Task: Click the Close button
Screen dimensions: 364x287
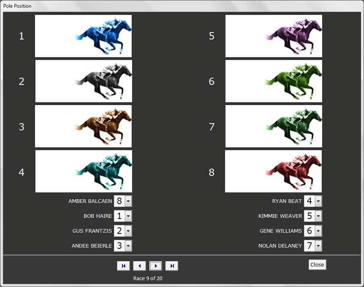Action: tap(317, 264)
